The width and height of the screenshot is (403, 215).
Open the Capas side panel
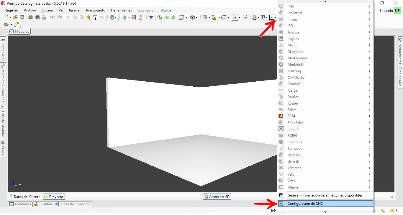coord(3,148)
